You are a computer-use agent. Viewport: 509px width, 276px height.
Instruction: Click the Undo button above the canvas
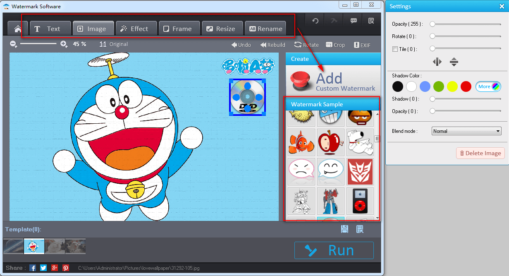click(241, 45)
